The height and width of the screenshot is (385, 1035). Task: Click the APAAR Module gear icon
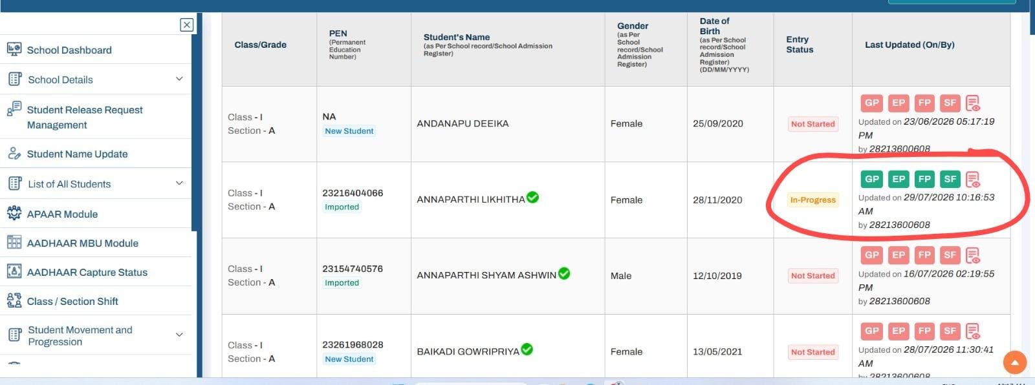[14, 213]
